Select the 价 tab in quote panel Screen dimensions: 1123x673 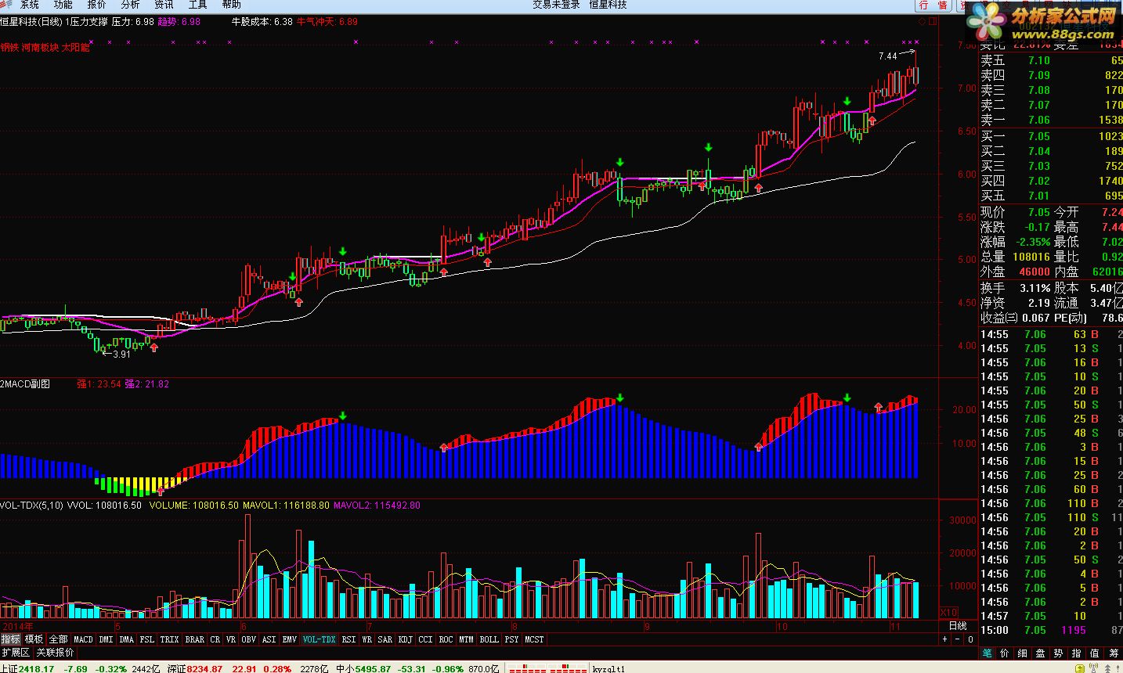pos(1005,653)
